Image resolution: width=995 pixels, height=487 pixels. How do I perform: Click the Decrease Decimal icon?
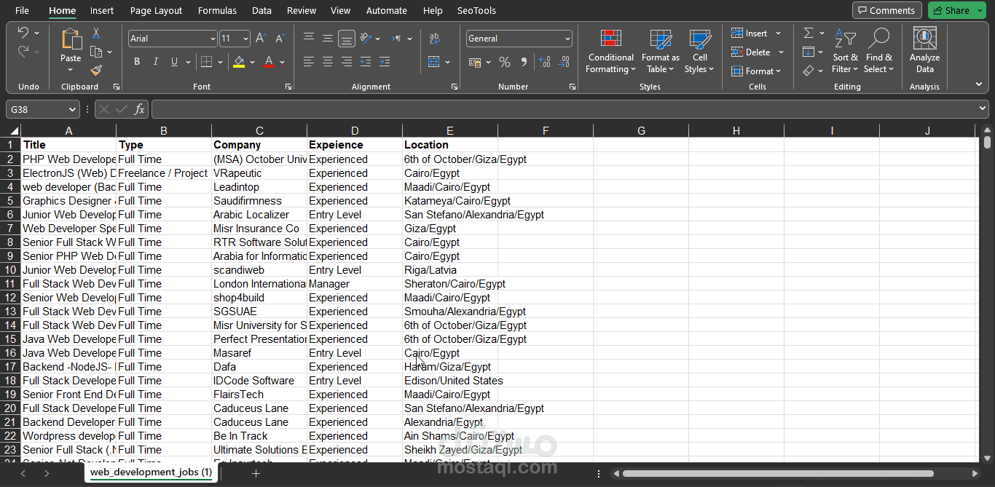tap(565, 62)
